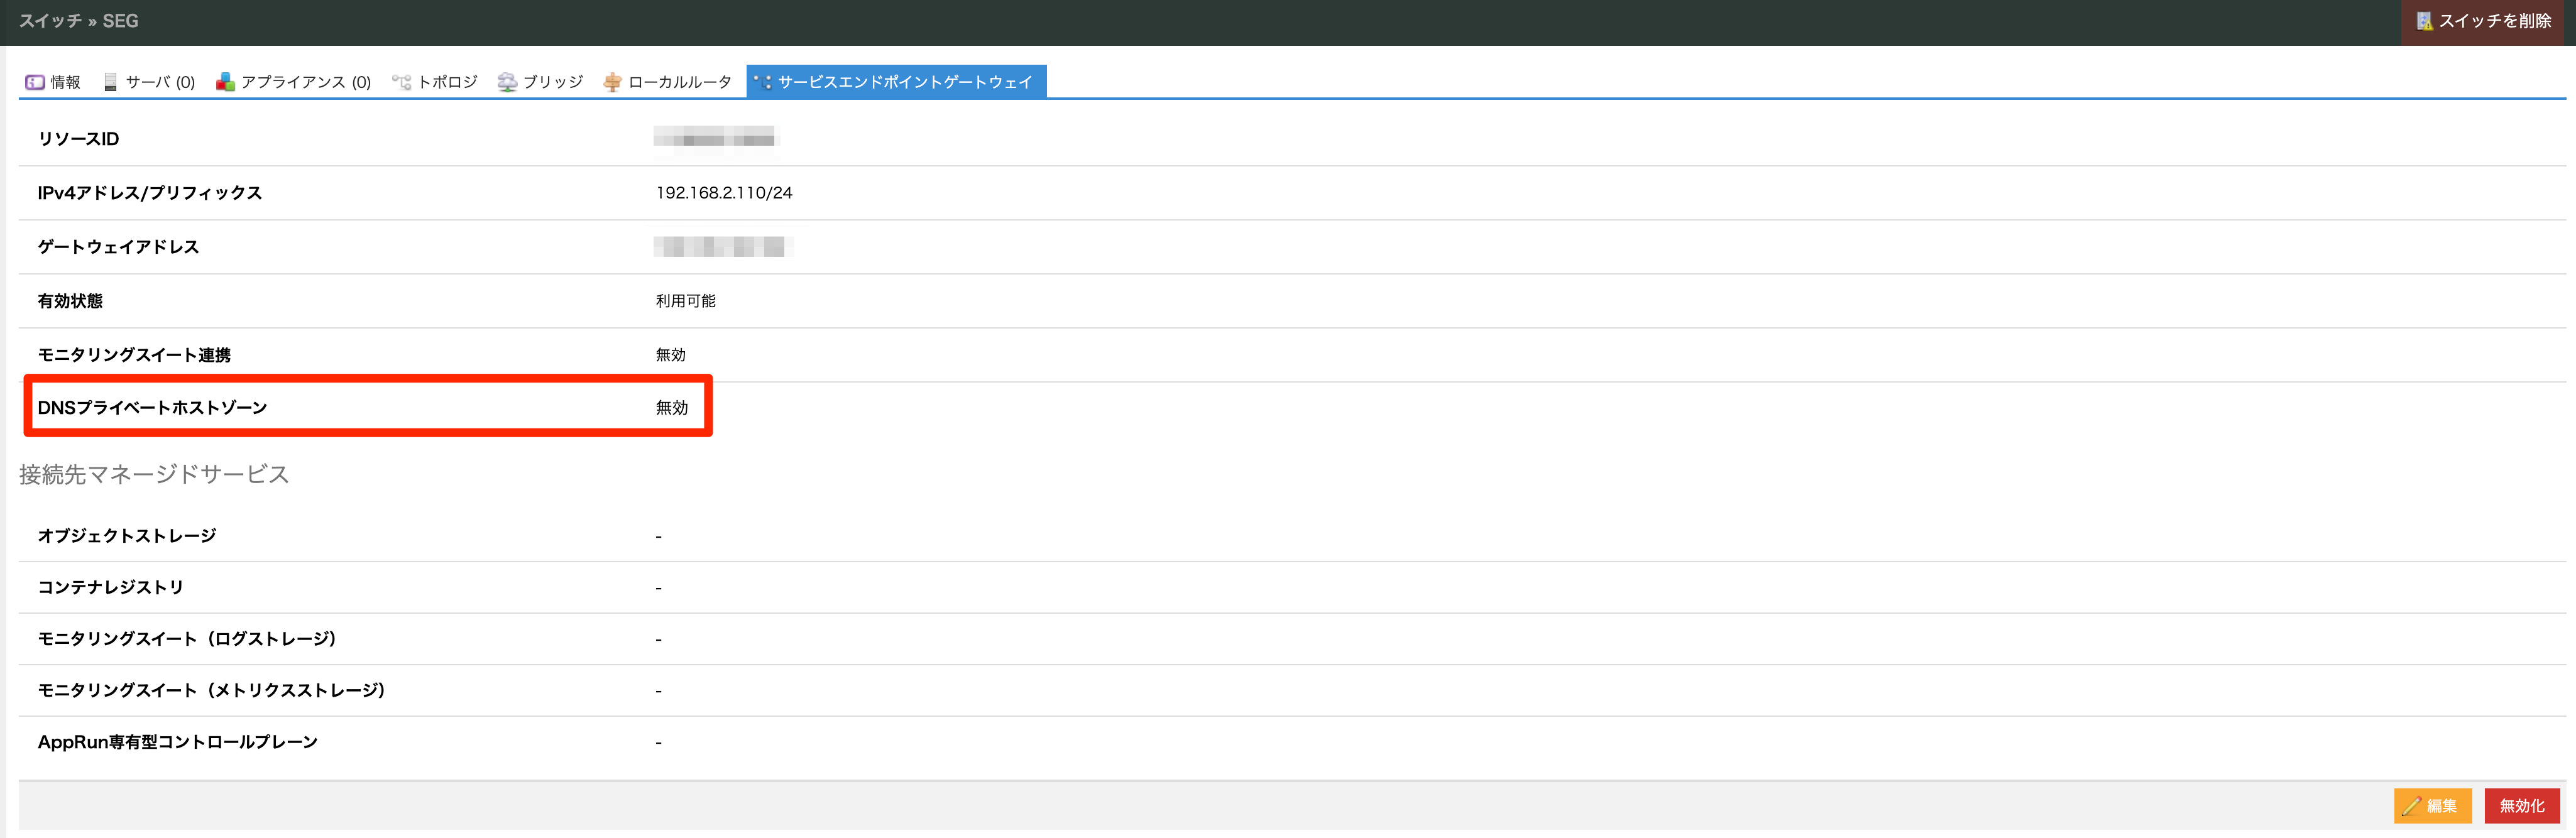Go to スイッチ in the breadcrumb
Viewport: 2576px width, 838px height.
pos(50,21)
